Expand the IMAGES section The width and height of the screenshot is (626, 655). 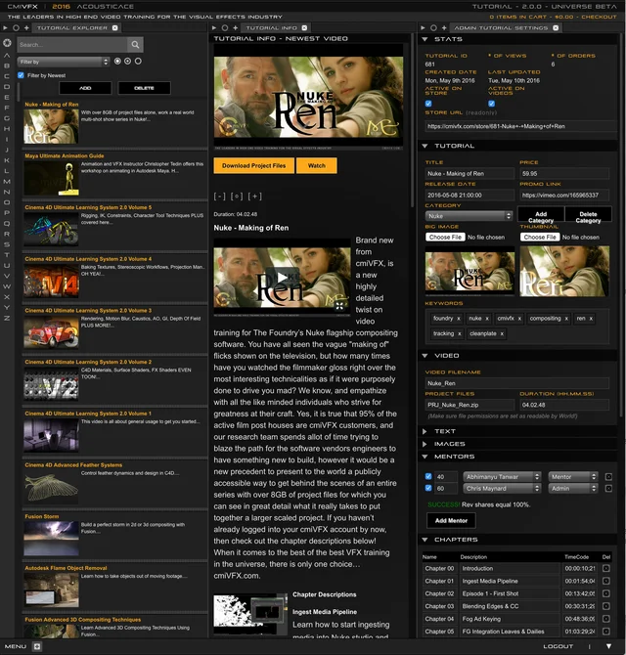(425, 444)
